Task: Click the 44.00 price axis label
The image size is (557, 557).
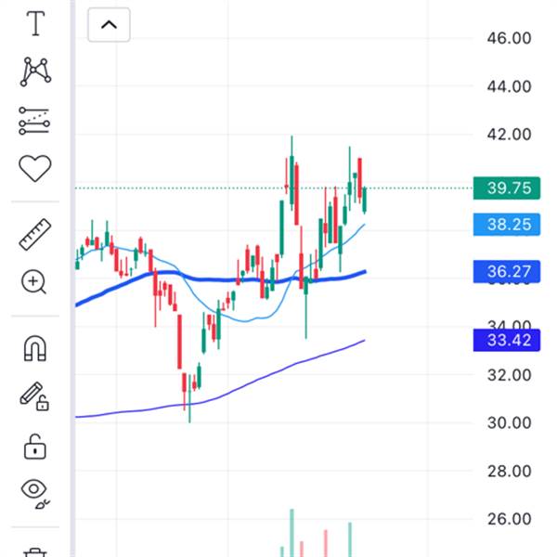Action: coord(509,86)
